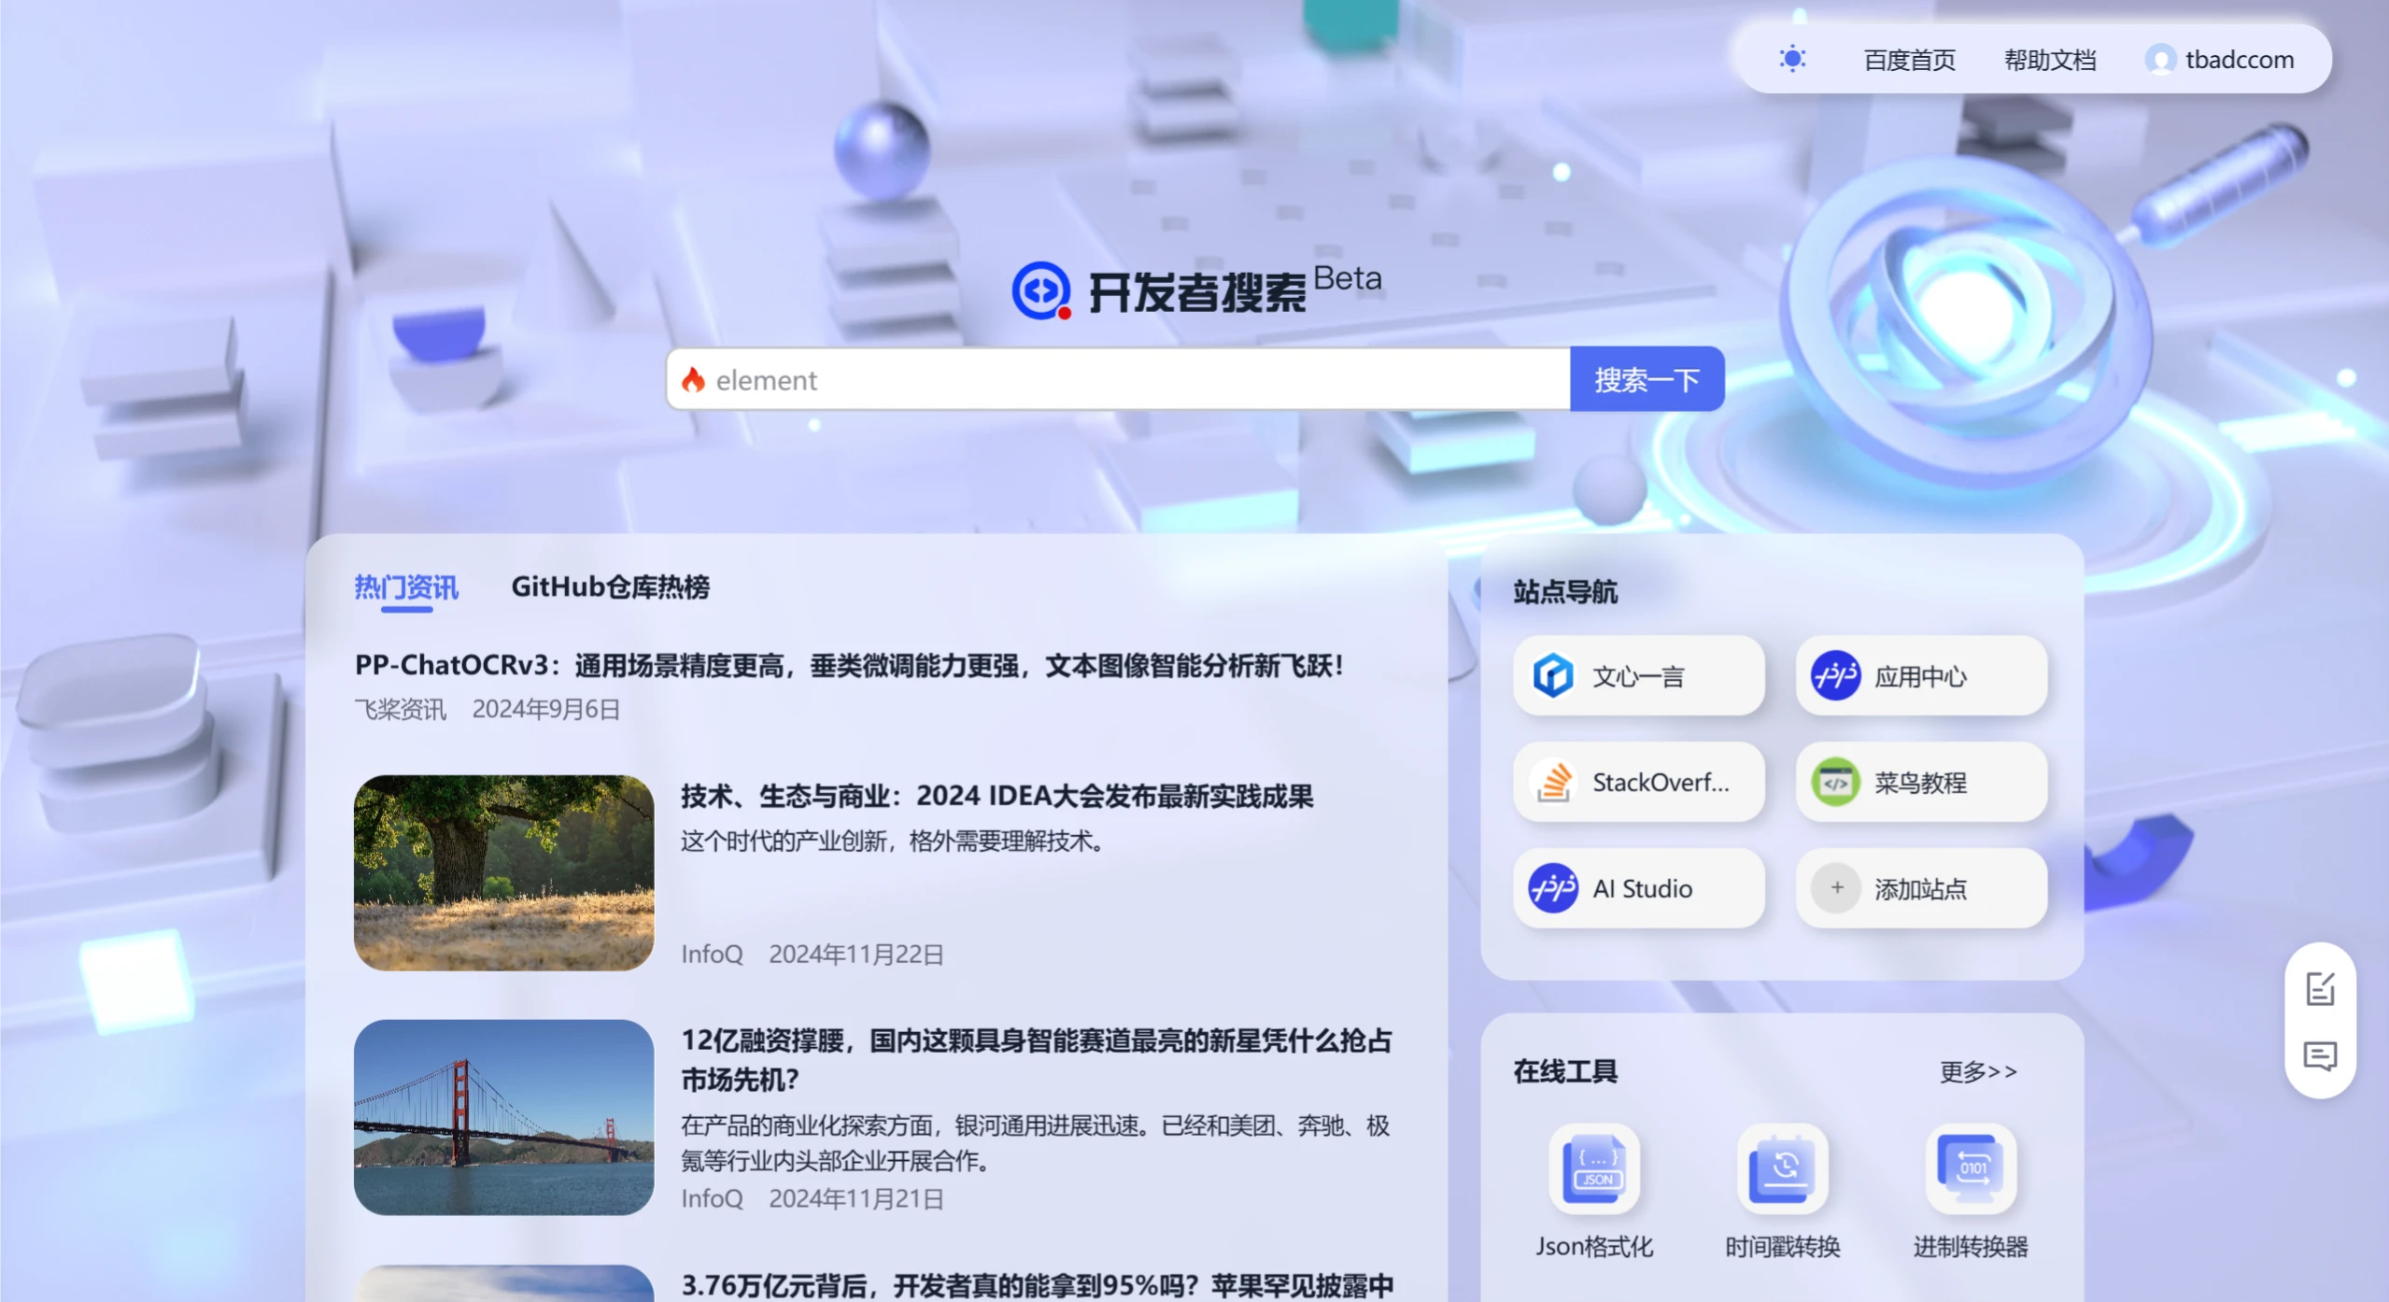Click 添加站点 to add a site
The width and height of the screenshot is (2389, 1302).
pyautogui.click(x=1919, y=888)
